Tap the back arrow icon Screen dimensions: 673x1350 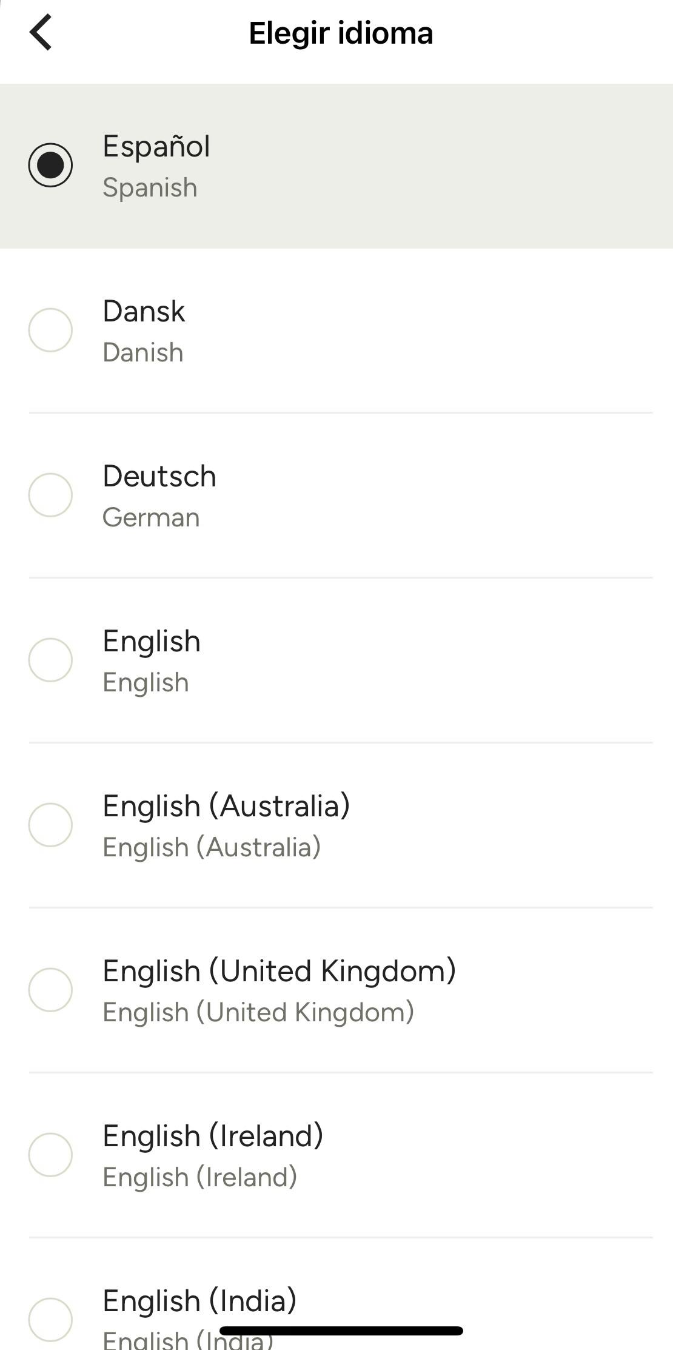pyautogui.click(x=41, y=33)
